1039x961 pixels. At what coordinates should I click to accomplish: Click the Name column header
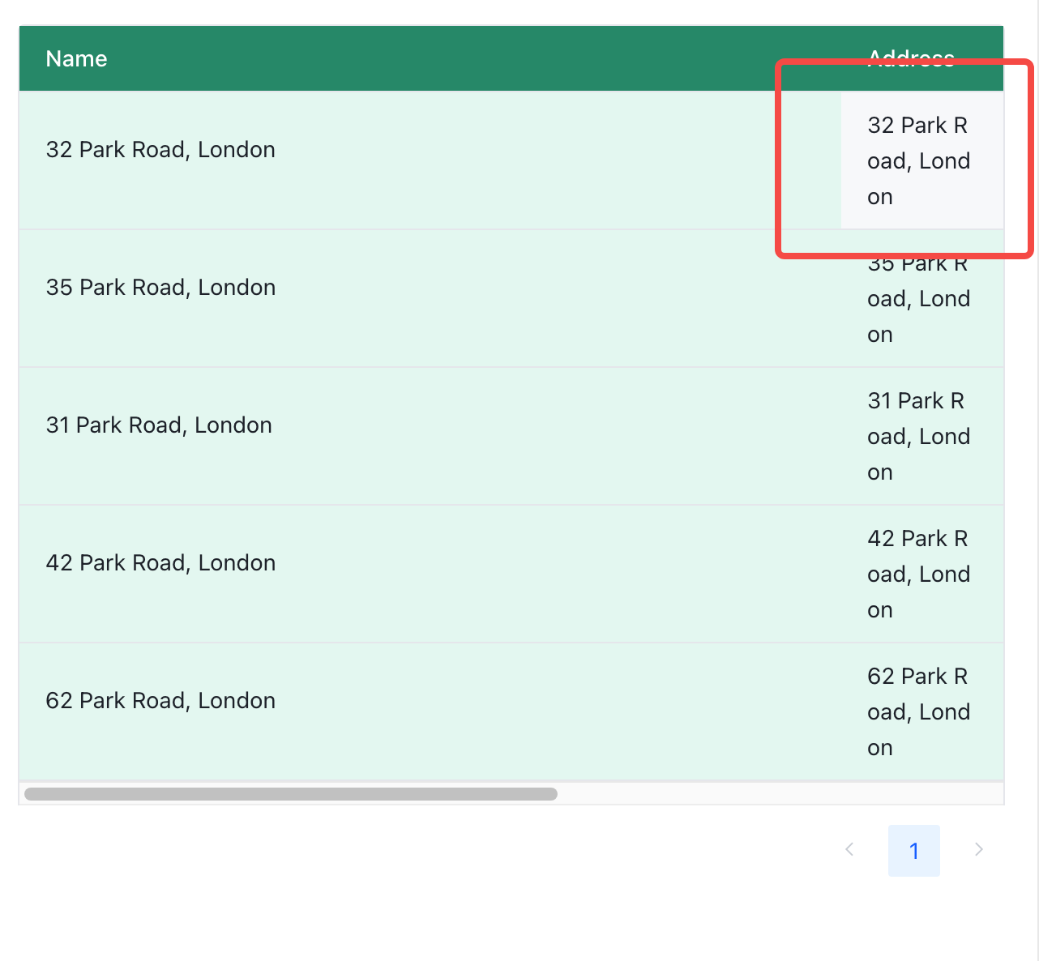tap(430, 58)
